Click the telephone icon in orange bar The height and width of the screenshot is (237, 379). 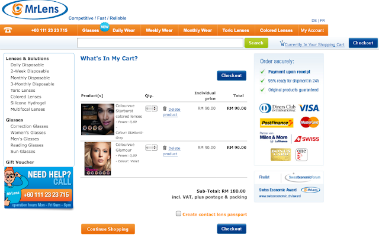8,30
